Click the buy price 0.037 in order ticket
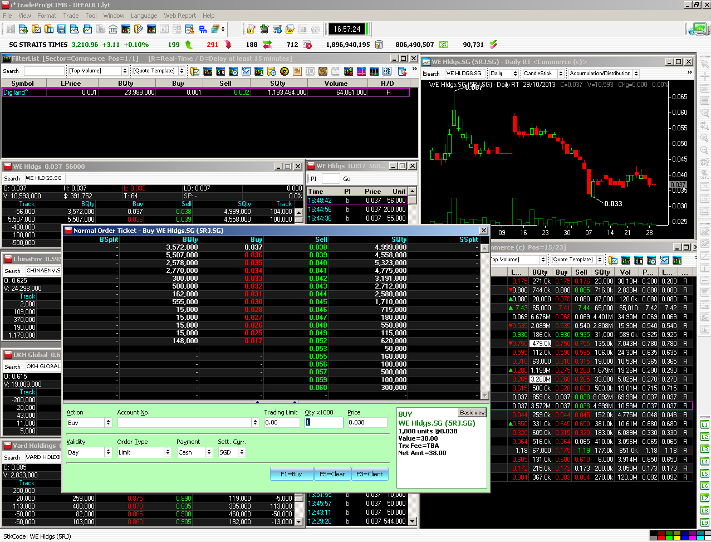Image resolution: width=711 pixels, height=542 pixels. click(253, 247)
